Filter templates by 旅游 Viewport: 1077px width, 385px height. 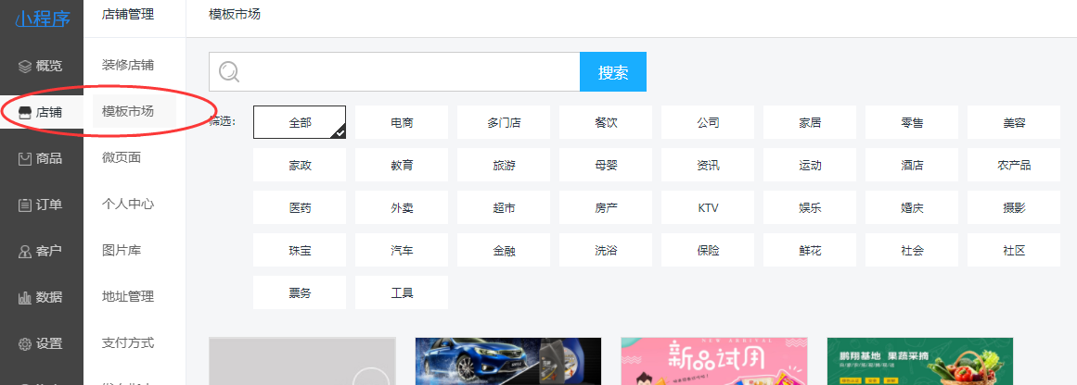tap(504, 165)
